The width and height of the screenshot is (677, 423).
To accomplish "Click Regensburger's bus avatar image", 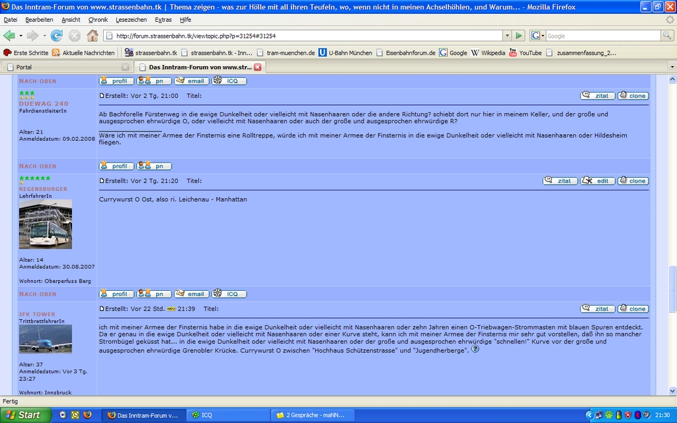I will (46, 224).
